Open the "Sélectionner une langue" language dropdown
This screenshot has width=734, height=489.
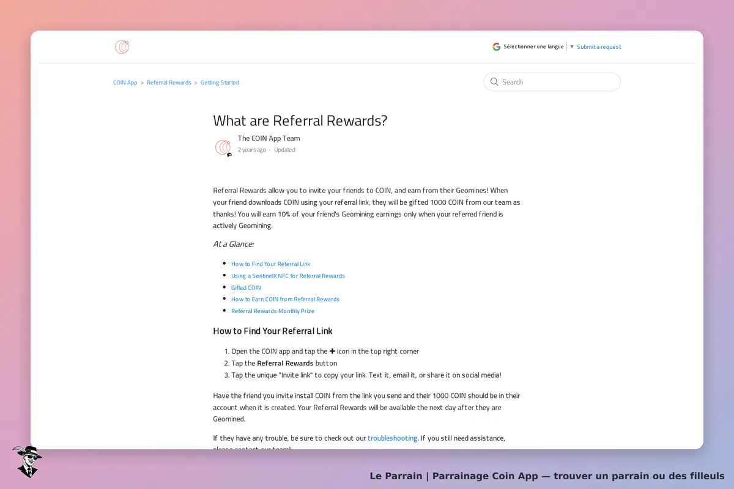(x=538, y=47)
